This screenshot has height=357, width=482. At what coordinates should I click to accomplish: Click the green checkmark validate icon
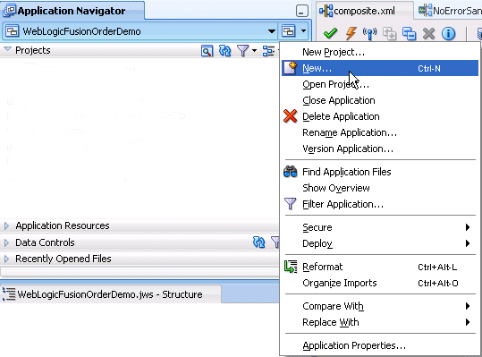[x=331, y=33]
